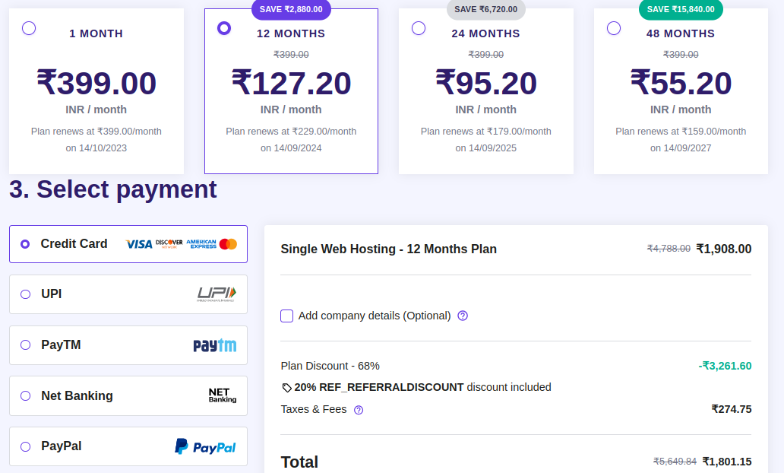Screen dimensions: 784x473
Task: Click the PayPal logo icon
Action: tap(205, 446)
